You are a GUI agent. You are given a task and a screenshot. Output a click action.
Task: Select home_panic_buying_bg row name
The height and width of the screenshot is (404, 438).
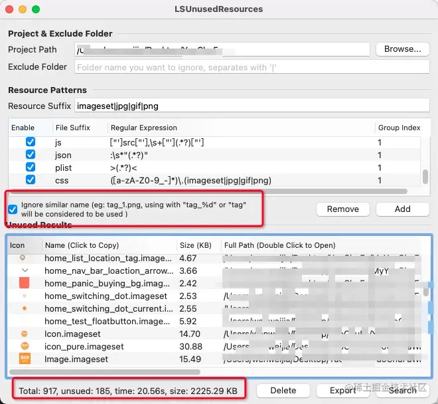pyautogui.click(x=107, y=283)
